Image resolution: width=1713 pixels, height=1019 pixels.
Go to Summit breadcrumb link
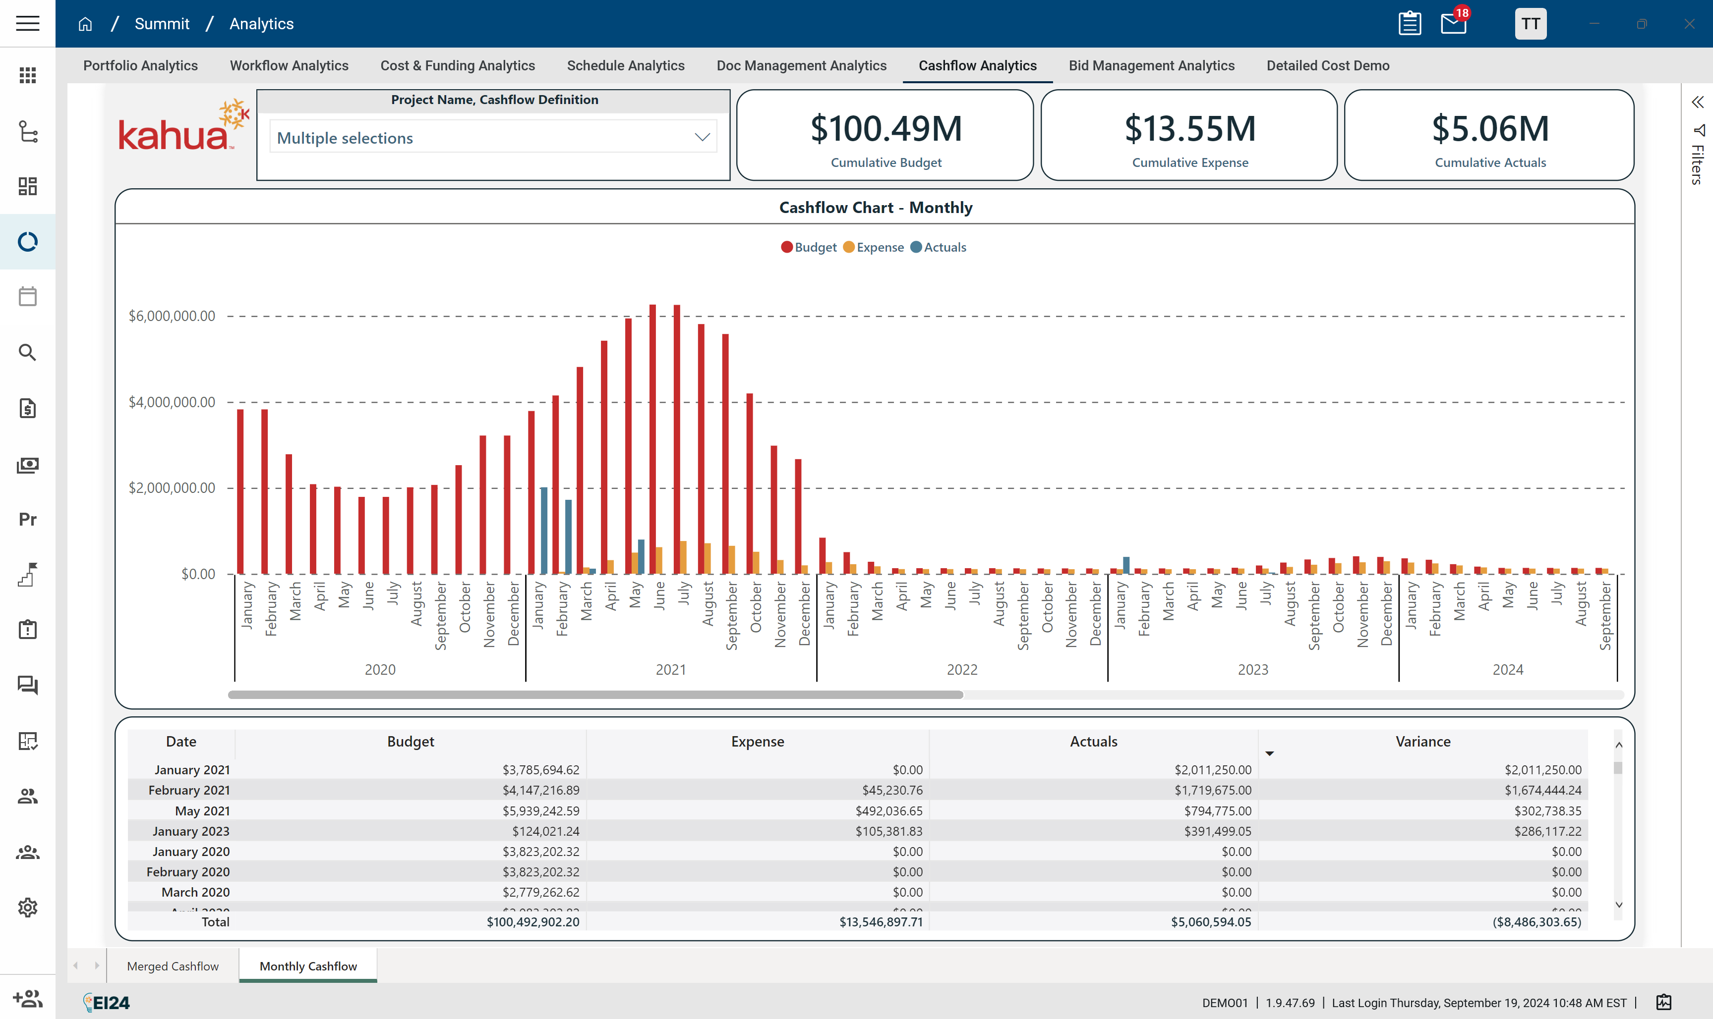tap(162, 24)
